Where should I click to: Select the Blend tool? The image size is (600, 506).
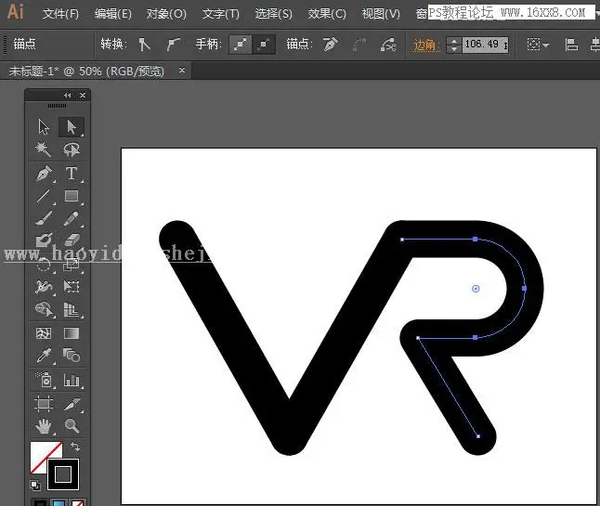(x=72, y=356)
